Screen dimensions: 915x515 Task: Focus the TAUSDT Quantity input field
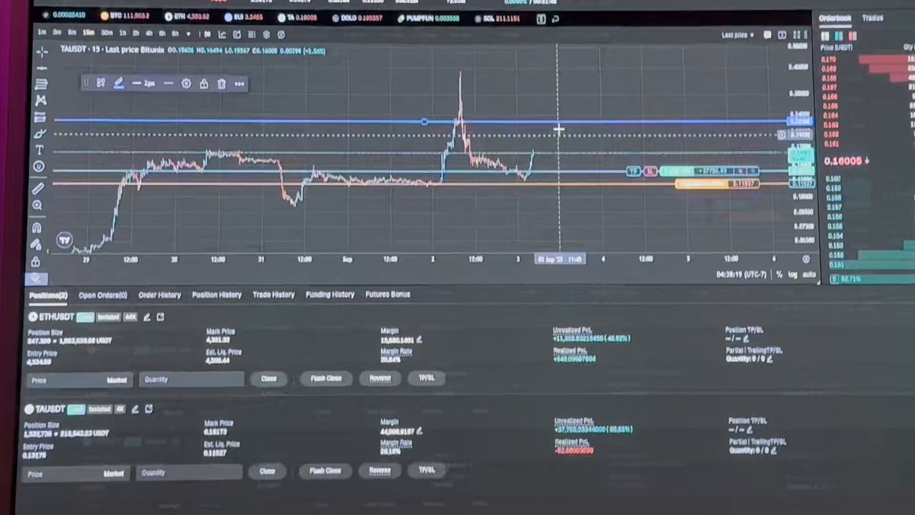tap(189, 473)
